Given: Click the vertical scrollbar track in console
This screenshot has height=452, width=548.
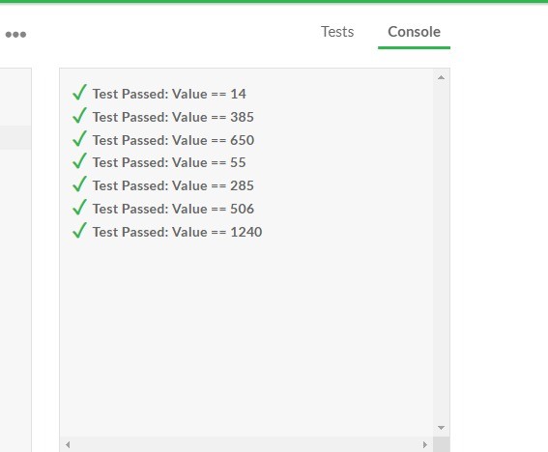Looking at the screenshot, I should (441, 252).
